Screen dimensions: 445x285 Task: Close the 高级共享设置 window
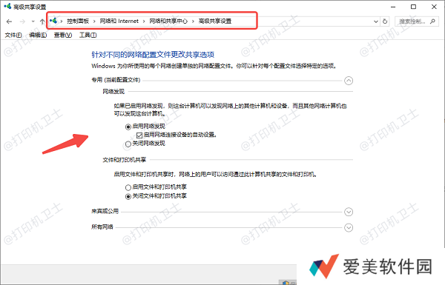click(434, 7)
